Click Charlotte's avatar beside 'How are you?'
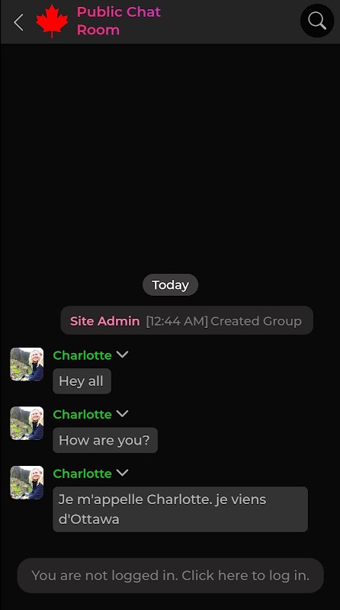Image resolution: width=340 pixels, height=610 pixels. (27, 424)
